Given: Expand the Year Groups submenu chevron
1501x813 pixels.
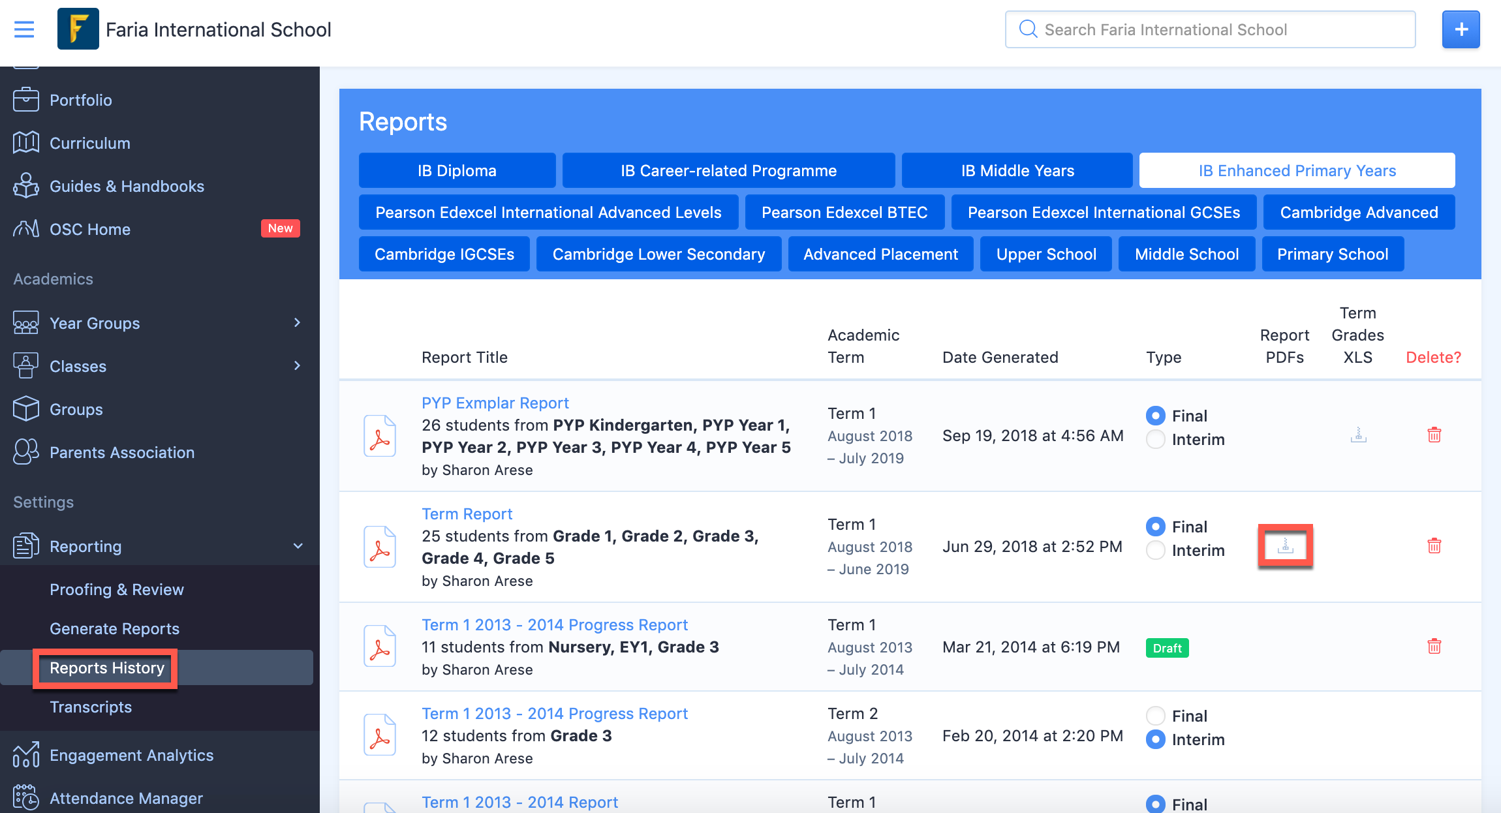Looking at the screenshot, I should tap(298, 323).
